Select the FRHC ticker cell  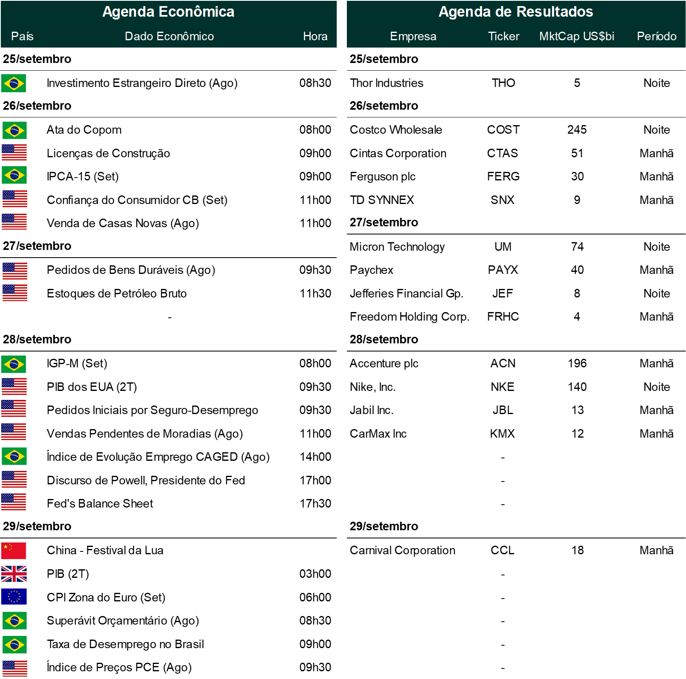[x=503, y=317]
